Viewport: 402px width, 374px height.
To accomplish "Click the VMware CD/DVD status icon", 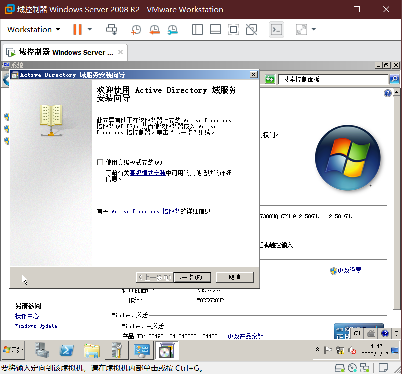I will click(x=353, y=368).
